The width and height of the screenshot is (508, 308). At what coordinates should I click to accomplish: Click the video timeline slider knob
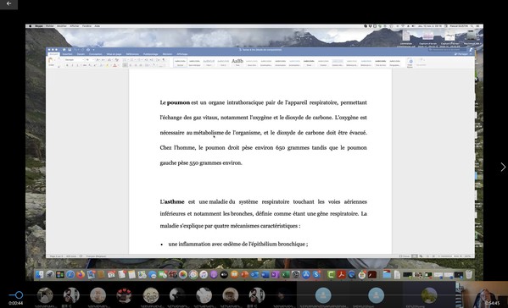[20, 294]
